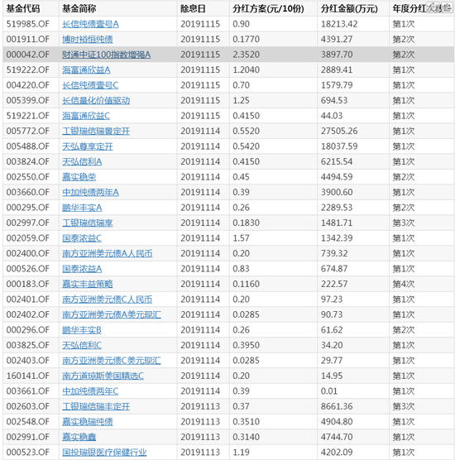Image resolution: width=455 pixels, height=460 pixels.
Task: Open the 国泰浓益A fund link
Action: [82, 269]
